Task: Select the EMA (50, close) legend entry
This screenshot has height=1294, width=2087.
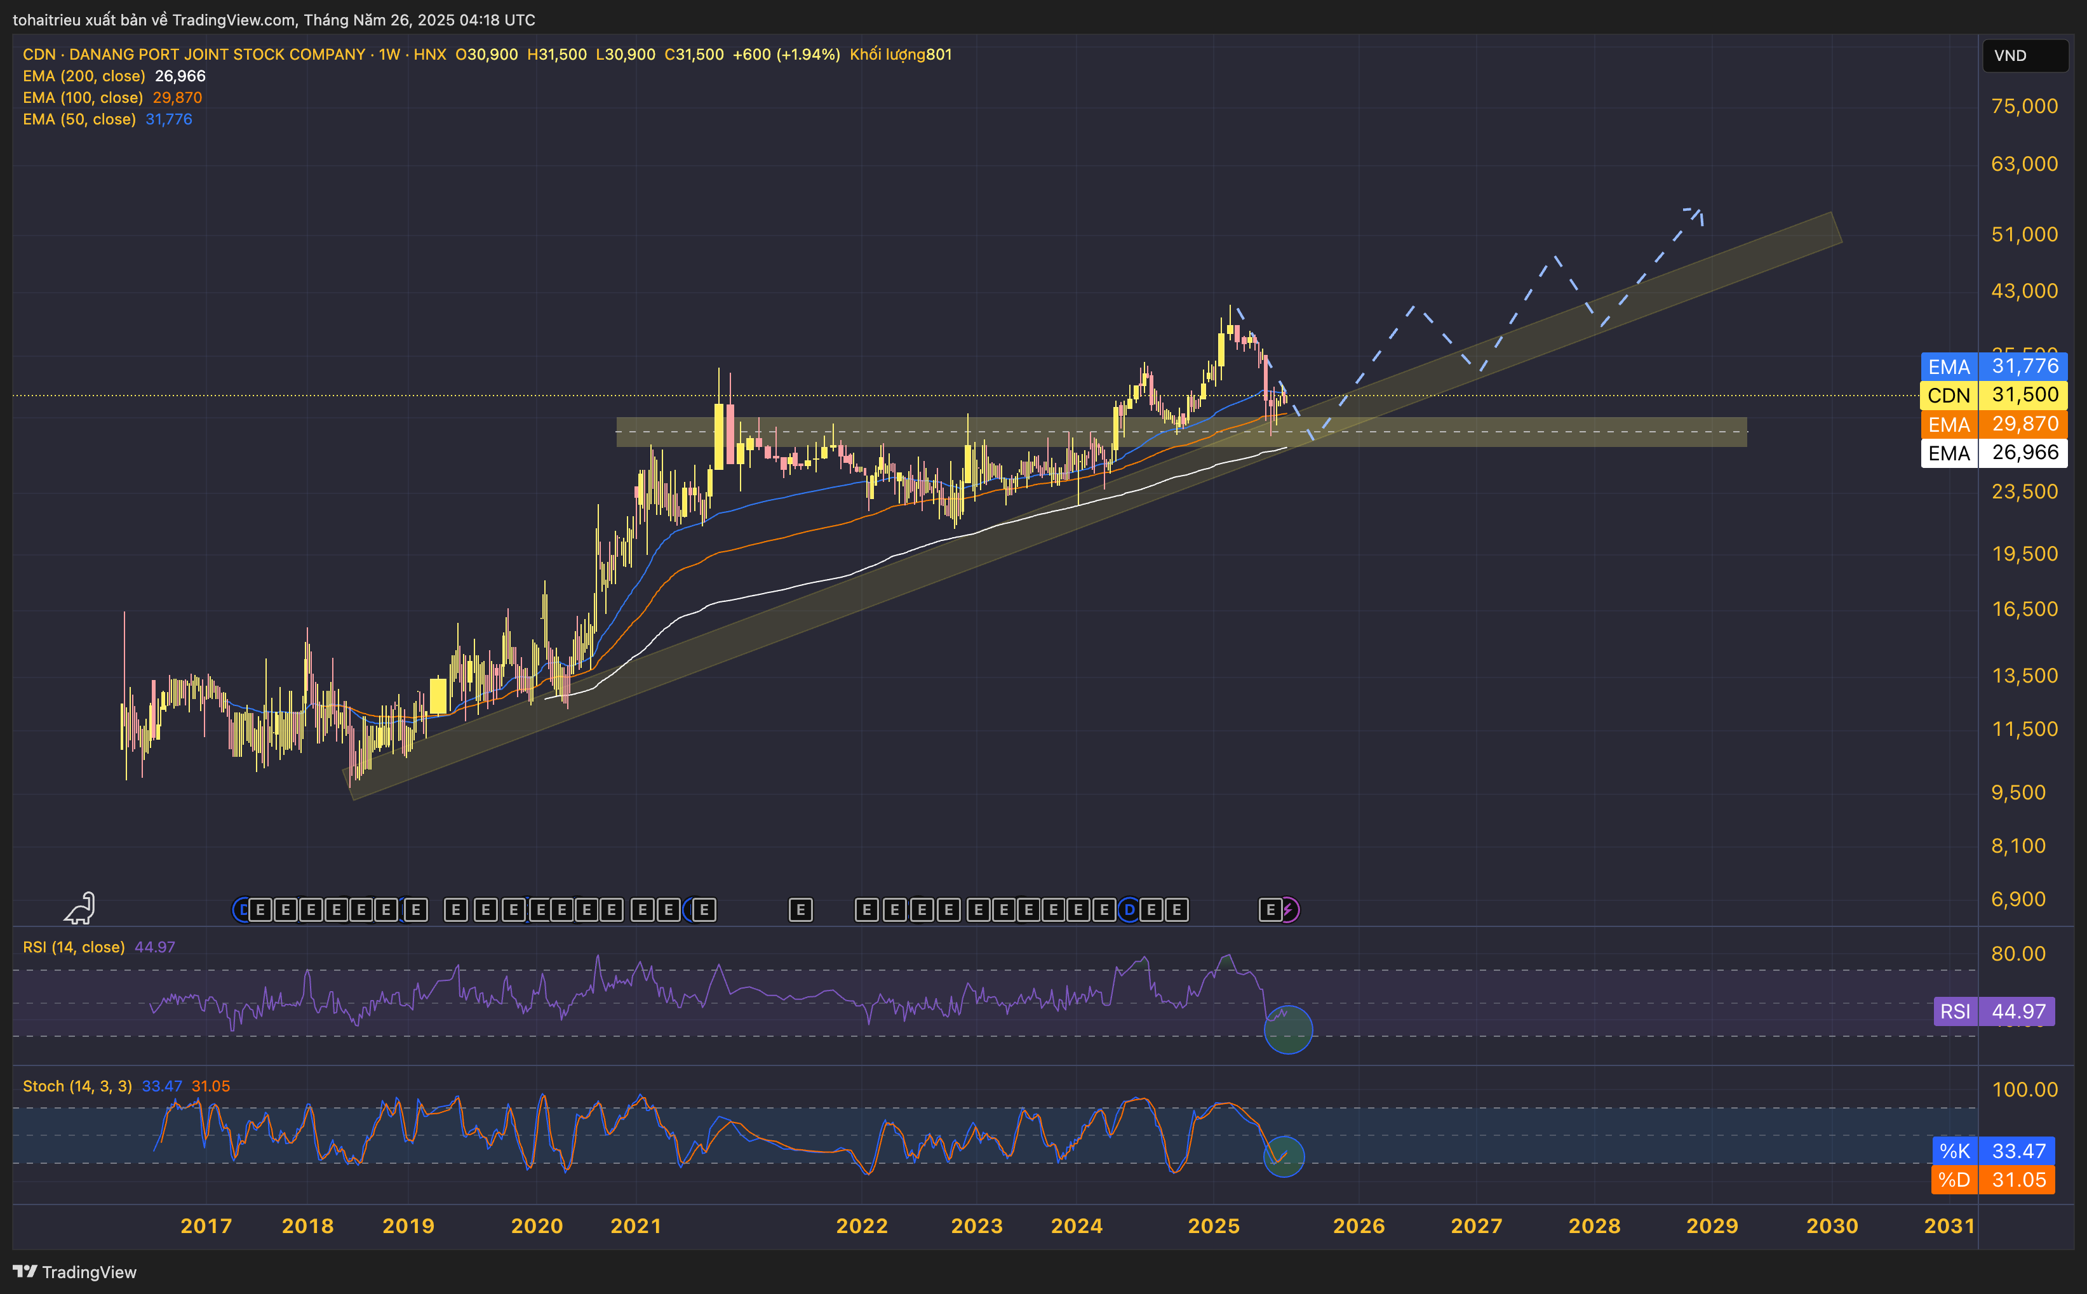Action: (x=107, y=119)
